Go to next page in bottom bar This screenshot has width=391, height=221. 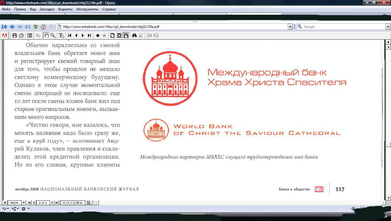[52, 203]
